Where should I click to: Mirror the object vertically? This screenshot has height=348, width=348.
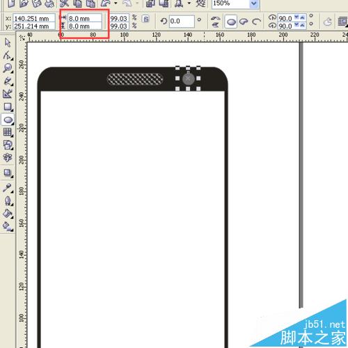215,24
